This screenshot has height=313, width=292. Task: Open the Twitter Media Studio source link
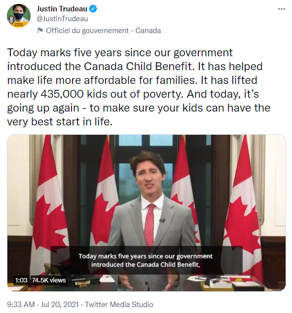[119, 305]
